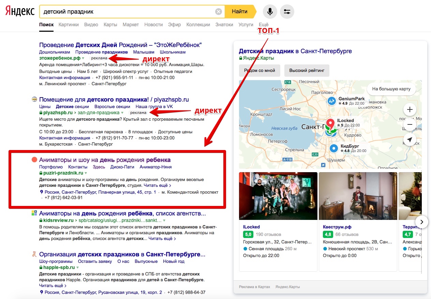This screenshot has height=299, width=431.
Task: Filter by Высокий рейтинг
Action: [307, 71]
